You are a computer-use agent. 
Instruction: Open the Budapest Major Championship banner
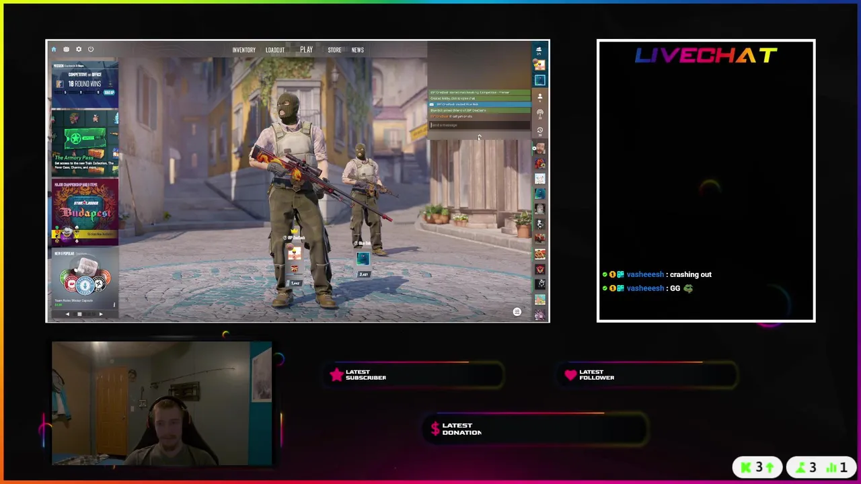tap(85, 212)
